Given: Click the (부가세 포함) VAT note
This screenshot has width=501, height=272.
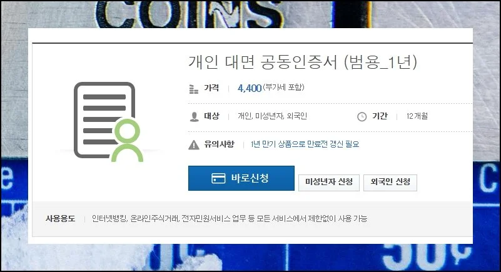Looking at the screenshot, I should tap(283, 88).
